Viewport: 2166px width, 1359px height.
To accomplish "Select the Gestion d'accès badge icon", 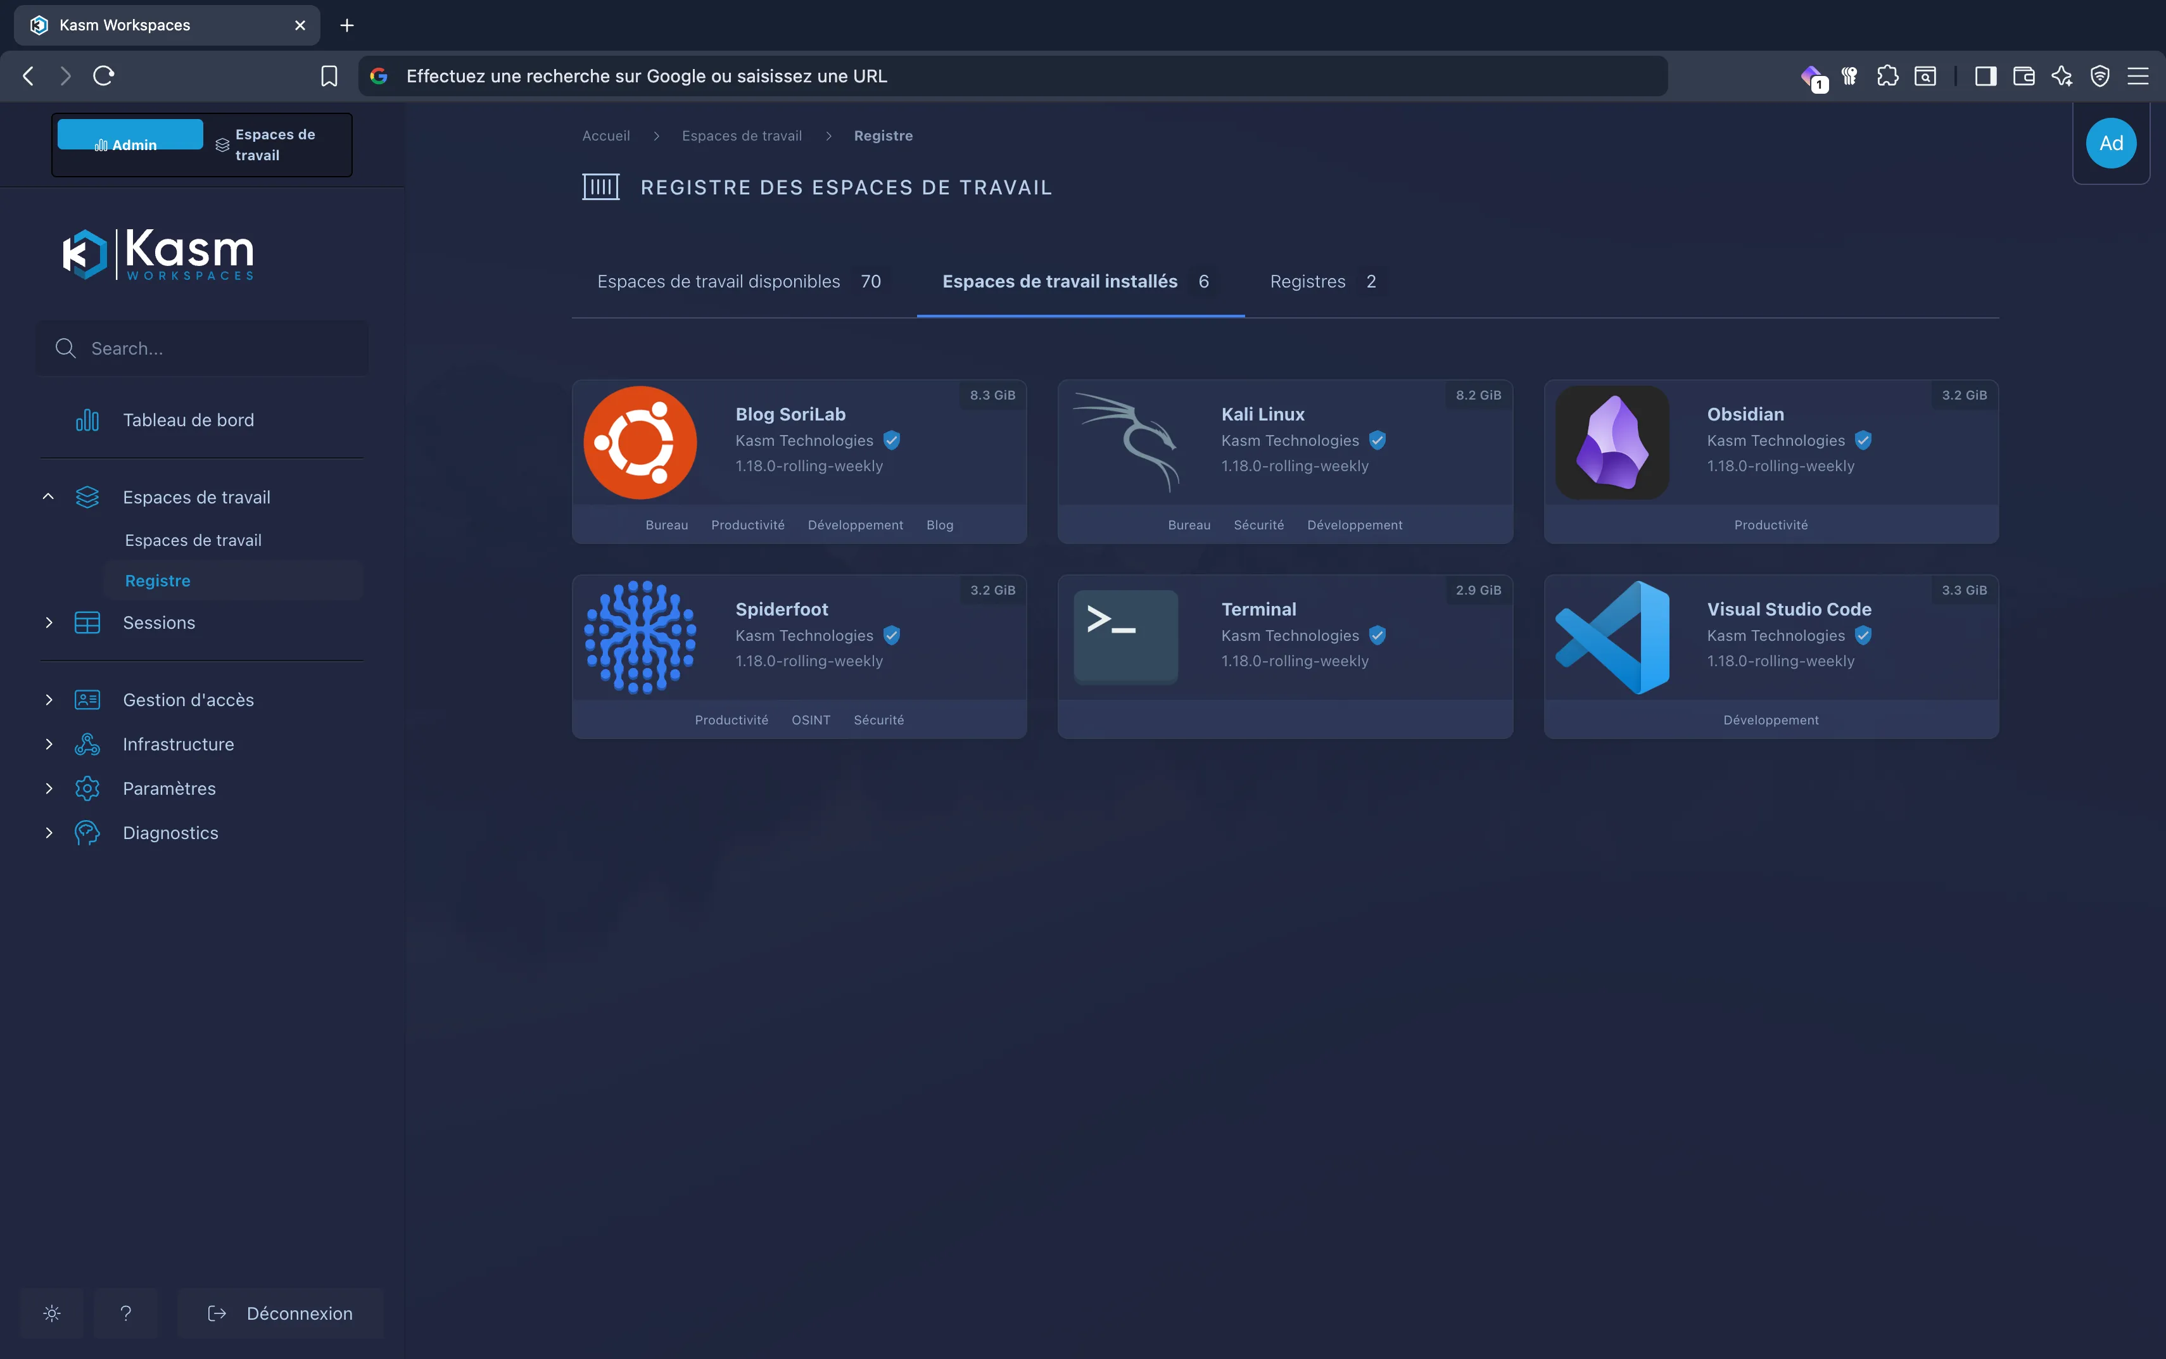I will [86, 699].
